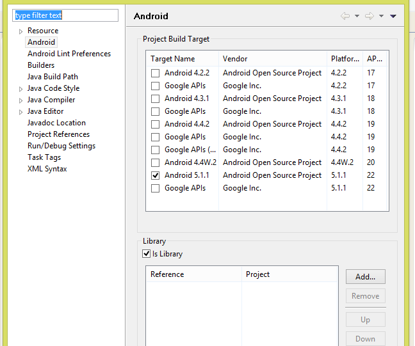Go to Run/Debug Settings
The width and height of the screenshot is (415, 346).
[61, 146]
